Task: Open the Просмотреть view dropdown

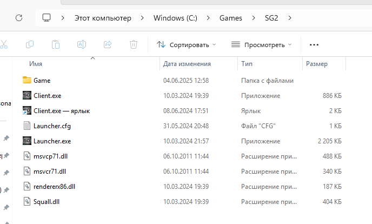Action: 261,44
